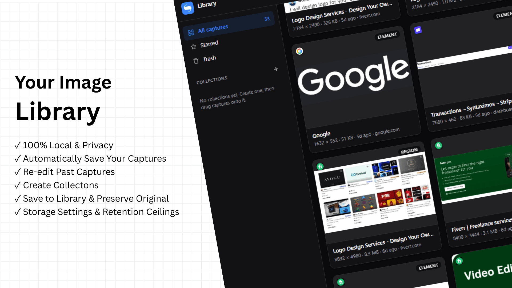Image resolution: width=512 pixels, height=288 pixels.
Task: Open the All captures view
Action: 229,26
